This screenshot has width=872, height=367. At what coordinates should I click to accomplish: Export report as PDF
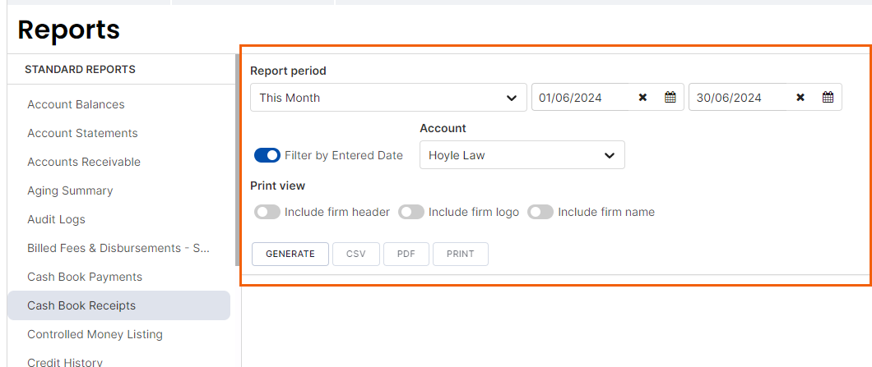406,255
